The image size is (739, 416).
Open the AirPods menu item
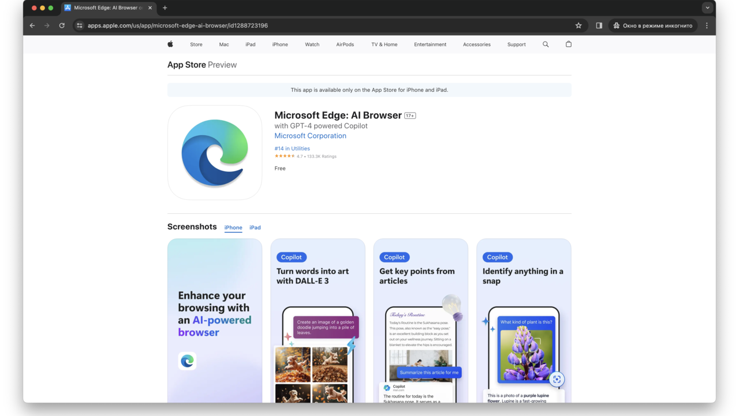345,44
